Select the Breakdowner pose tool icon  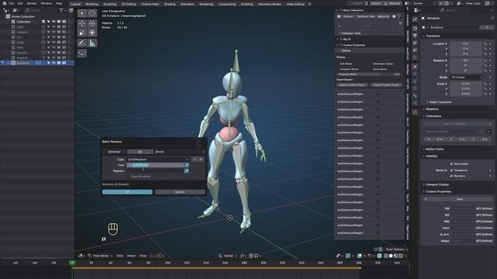click(x=82, y=53)
